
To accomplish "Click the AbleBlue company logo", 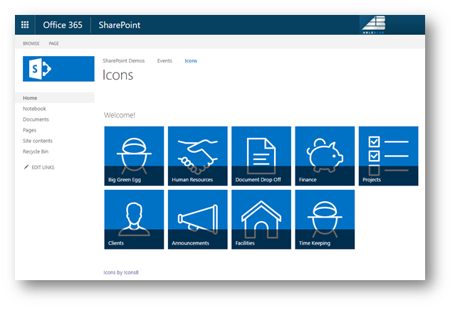I will point(374,25).
